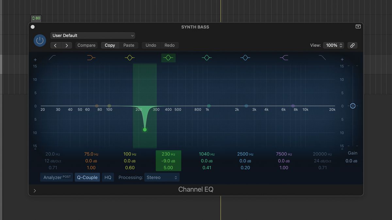The height and width of the screenshot is (220, 392).
Task: Select the blue 2500 Hz bell band icon
Action: pyautogui.click(x=245, y=58)
